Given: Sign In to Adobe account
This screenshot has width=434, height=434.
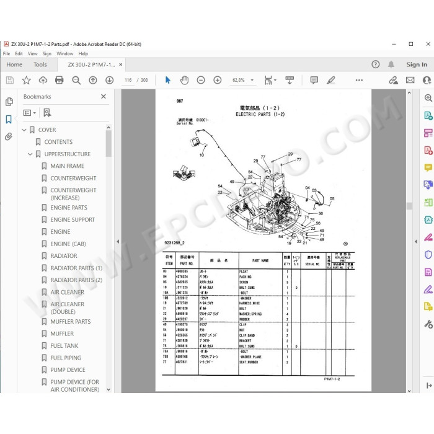Looking at the screenshot, I should click(417, 64).
